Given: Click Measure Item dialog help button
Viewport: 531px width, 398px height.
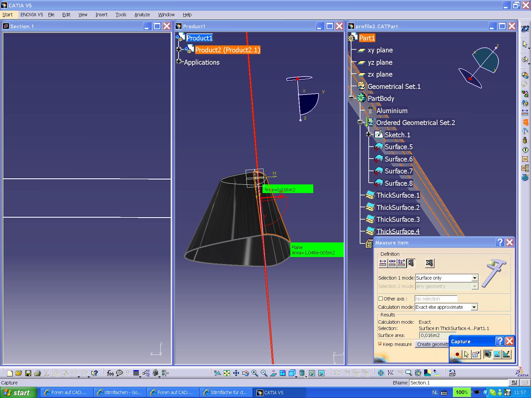Looking at the screenshot, I should point(500,242).
